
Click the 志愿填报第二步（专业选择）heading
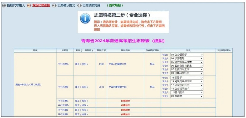pyautogui.click(x=122, y=15)
